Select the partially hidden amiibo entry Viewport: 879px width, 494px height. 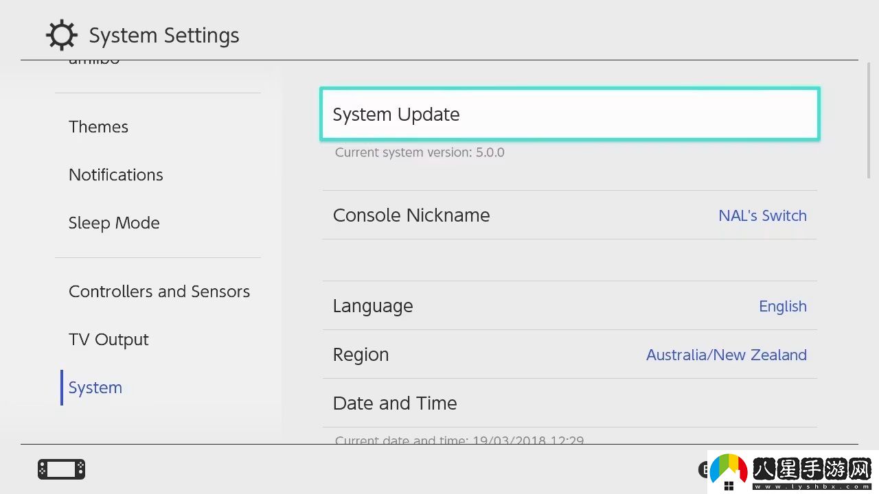click(94, 61)
